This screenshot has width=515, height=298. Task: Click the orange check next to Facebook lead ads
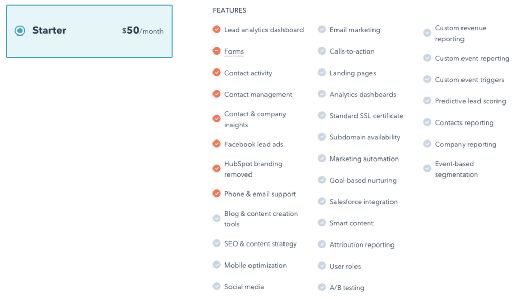coord(217,144)
